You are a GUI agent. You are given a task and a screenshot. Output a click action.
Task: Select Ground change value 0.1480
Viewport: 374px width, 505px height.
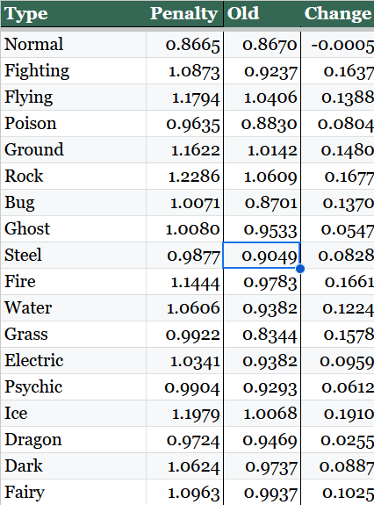click(338, 150)
